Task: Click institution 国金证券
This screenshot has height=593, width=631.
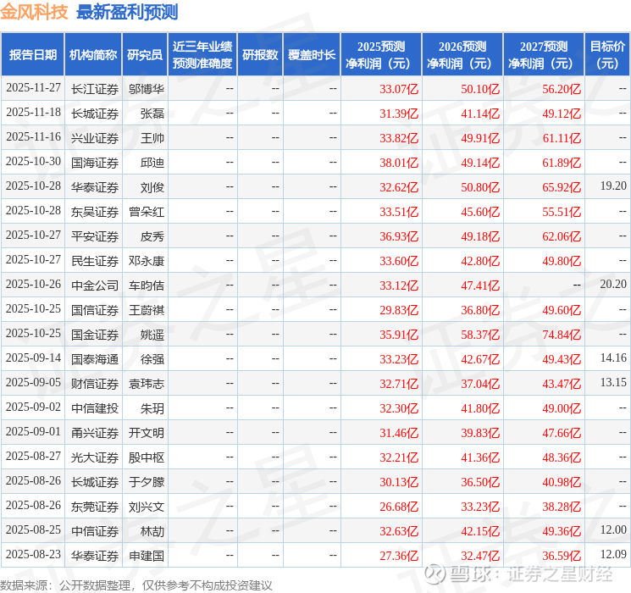Action: point(95,335)
